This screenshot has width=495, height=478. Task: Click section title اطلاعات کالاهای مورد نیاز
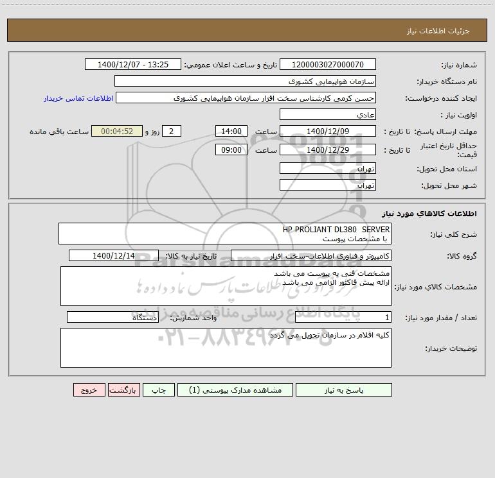click(429, 214)
